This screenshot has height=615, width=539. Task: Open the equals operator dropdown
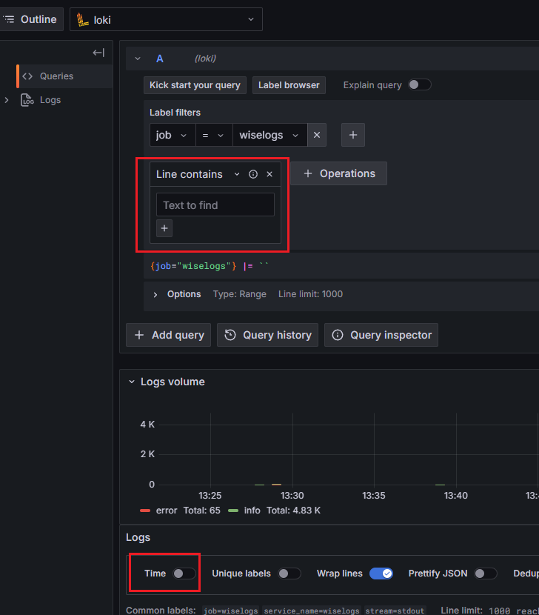click(x=214, y=135)
